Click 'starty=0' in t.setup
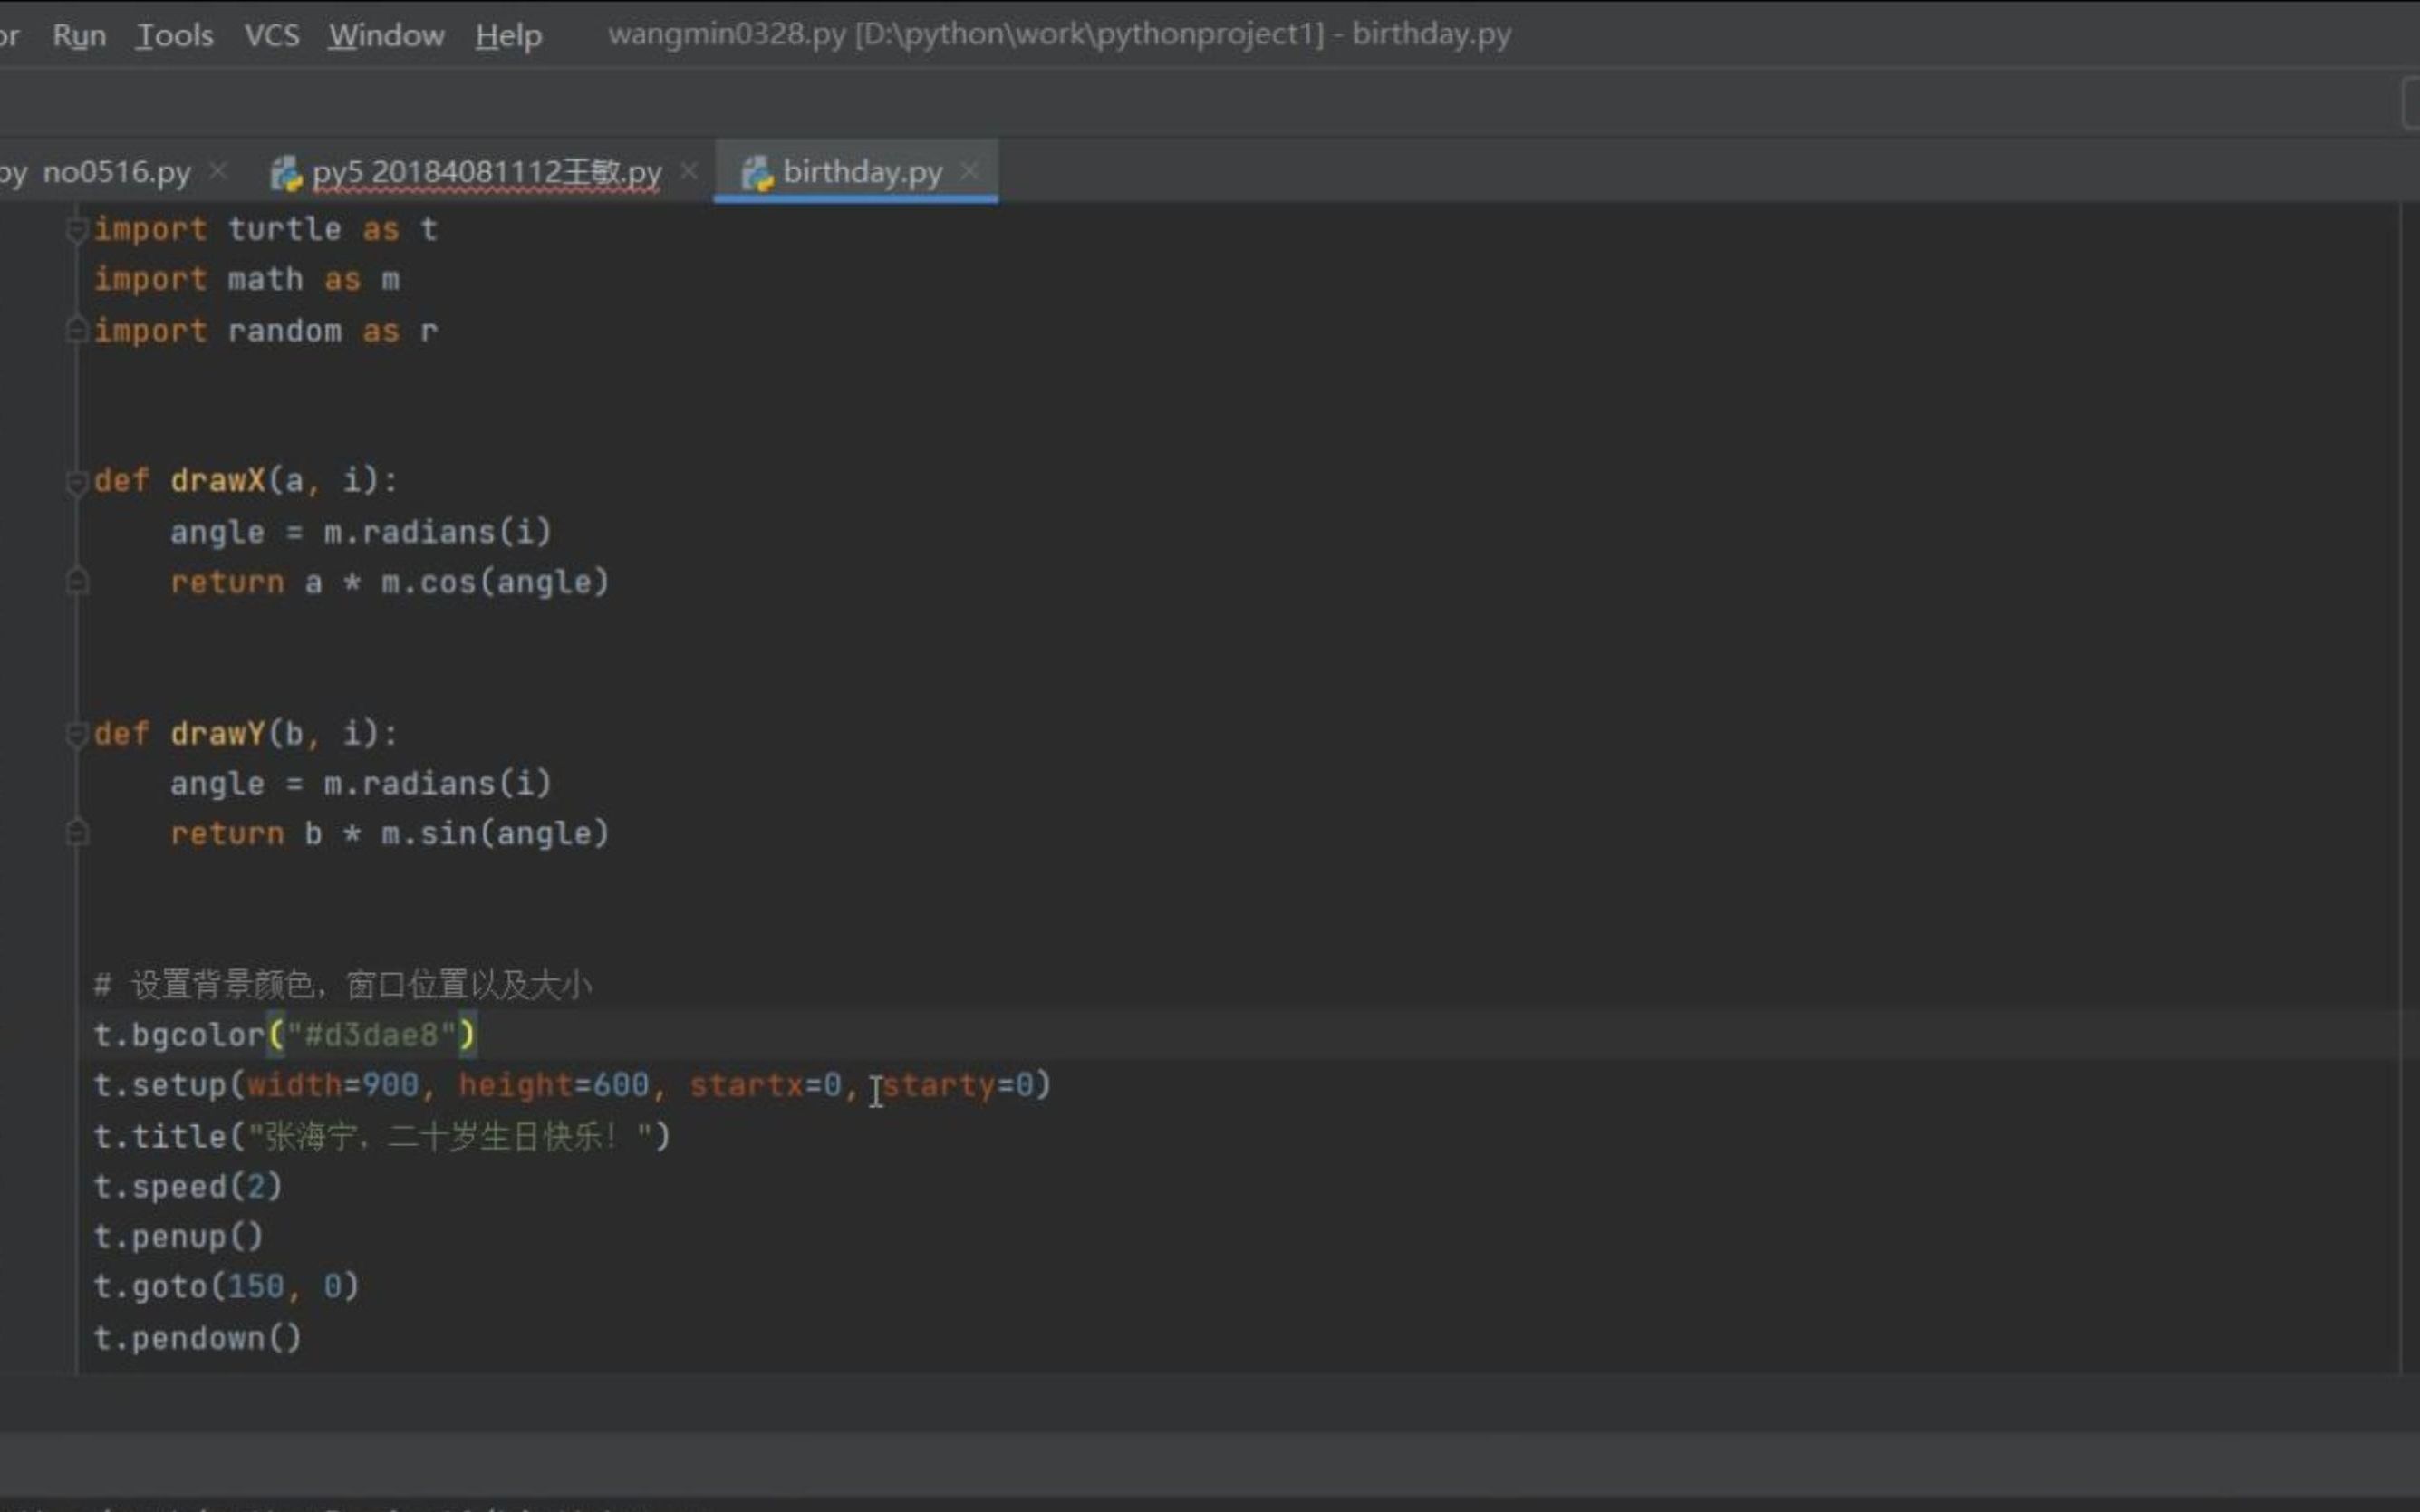2420x1512 pixels. click(957, 1085)
